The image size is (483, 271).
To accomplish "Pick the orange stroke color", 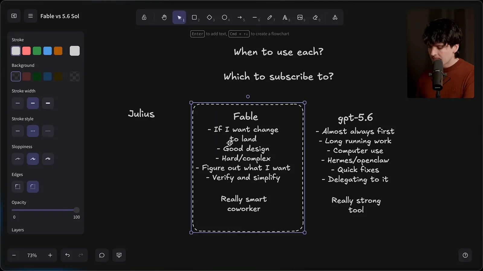I will point(58,51).
